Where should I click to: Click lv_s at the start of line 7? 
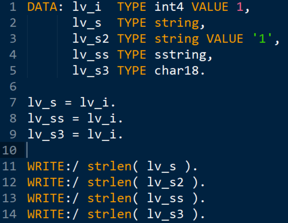pos(42,103)
